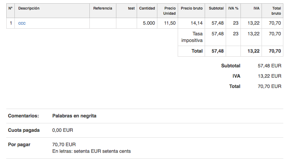
Task: Select the IVA % column header
Action: pyautogui.click(x=233, y=8)
